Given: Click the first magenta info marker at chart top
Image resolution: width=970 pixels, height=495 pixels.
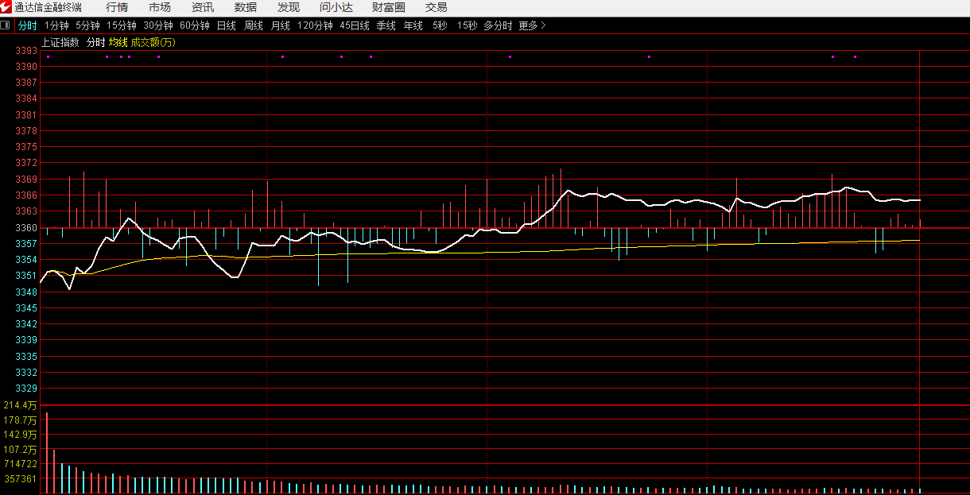Looking at the screenshot, I should [x=48, y=56].
